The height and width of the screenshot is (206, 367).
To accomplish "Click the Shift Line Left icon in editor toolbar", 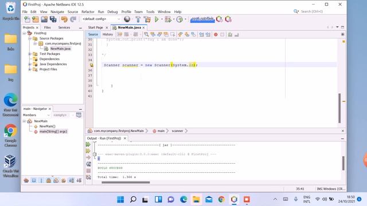I will pyautogui.click(x=201, y=34).
